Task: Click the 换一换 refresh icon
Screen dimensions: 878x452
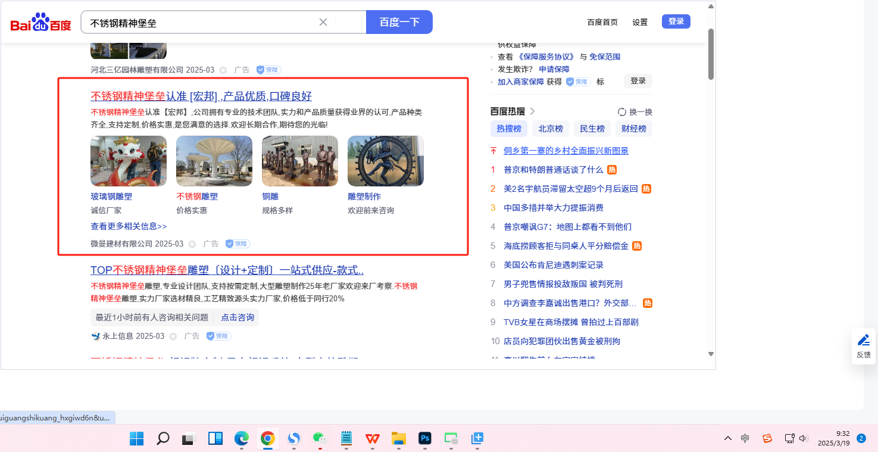Action: (x=622, y=112)
